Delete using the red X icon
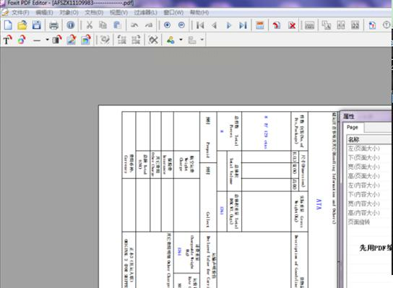 [292, 25]
